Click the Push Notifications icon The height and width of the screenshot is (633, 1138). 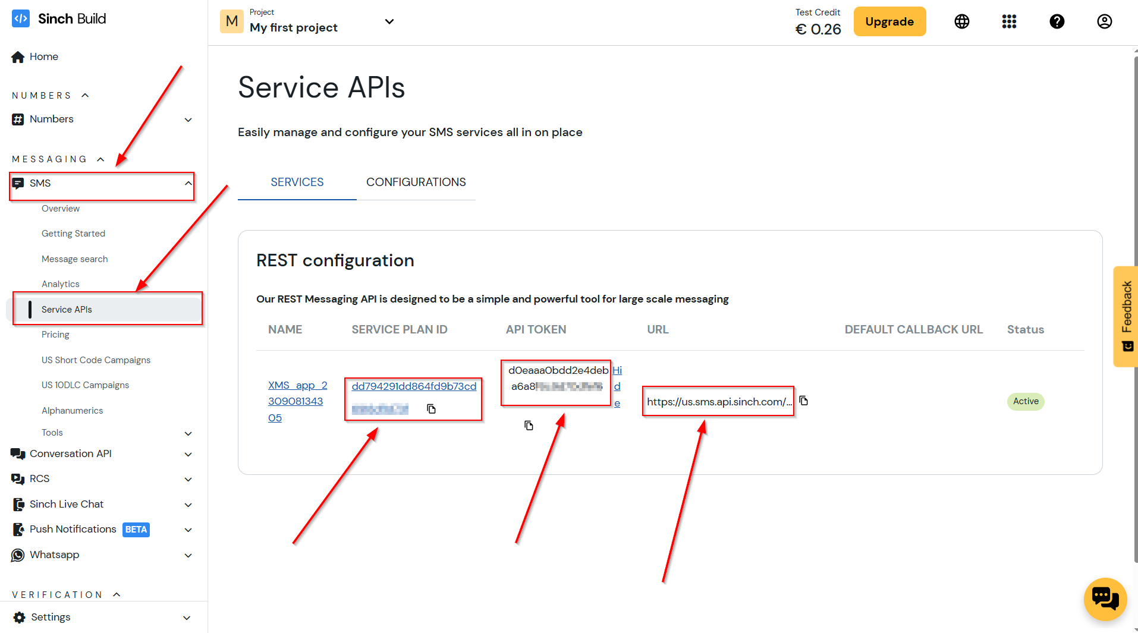18,529
